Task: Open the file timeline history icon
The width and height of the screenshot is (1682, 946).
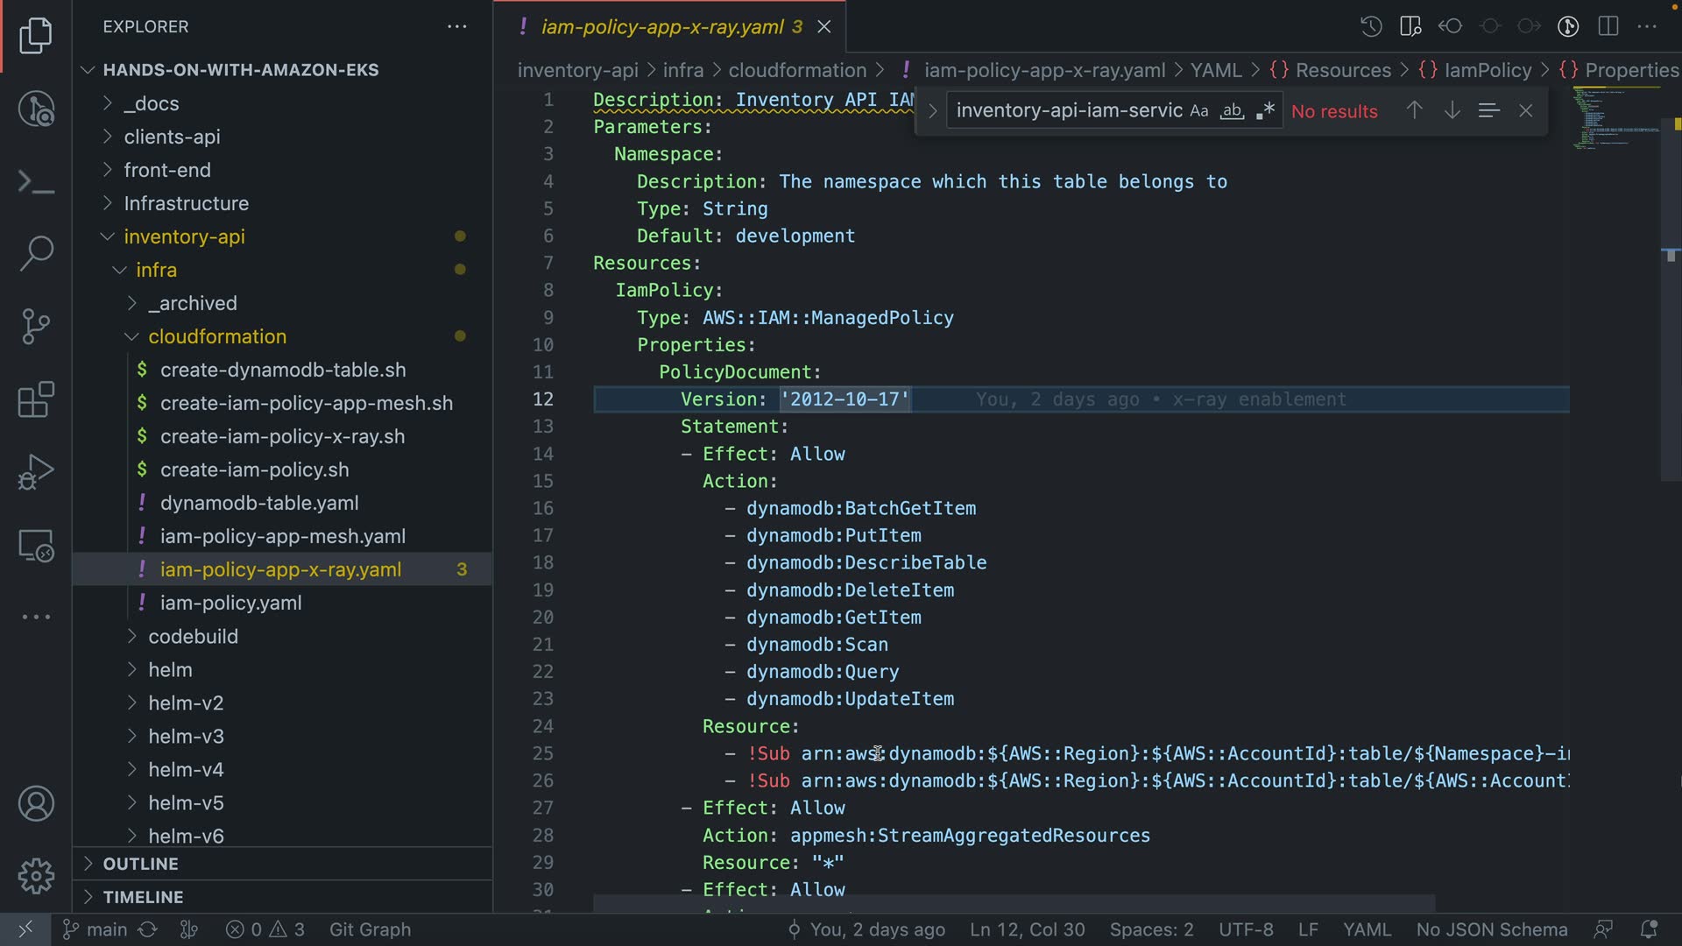Action: pyautogui.click(x=1371, y=26)
